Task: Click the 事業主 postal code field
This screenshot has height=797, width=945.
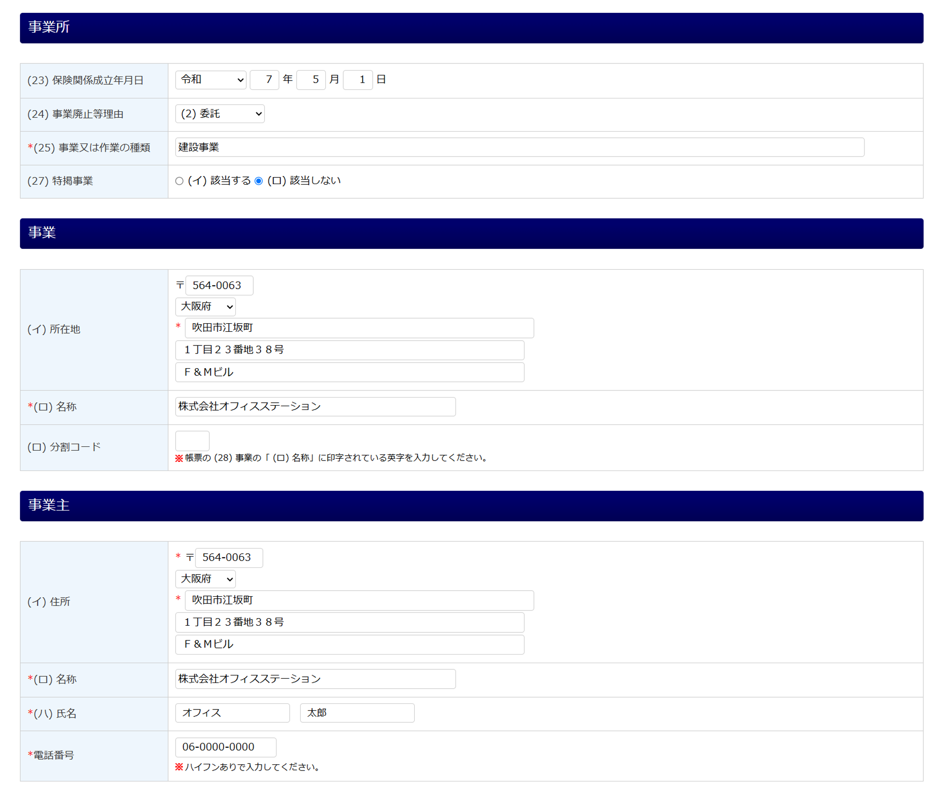Action: click(229, 558)
